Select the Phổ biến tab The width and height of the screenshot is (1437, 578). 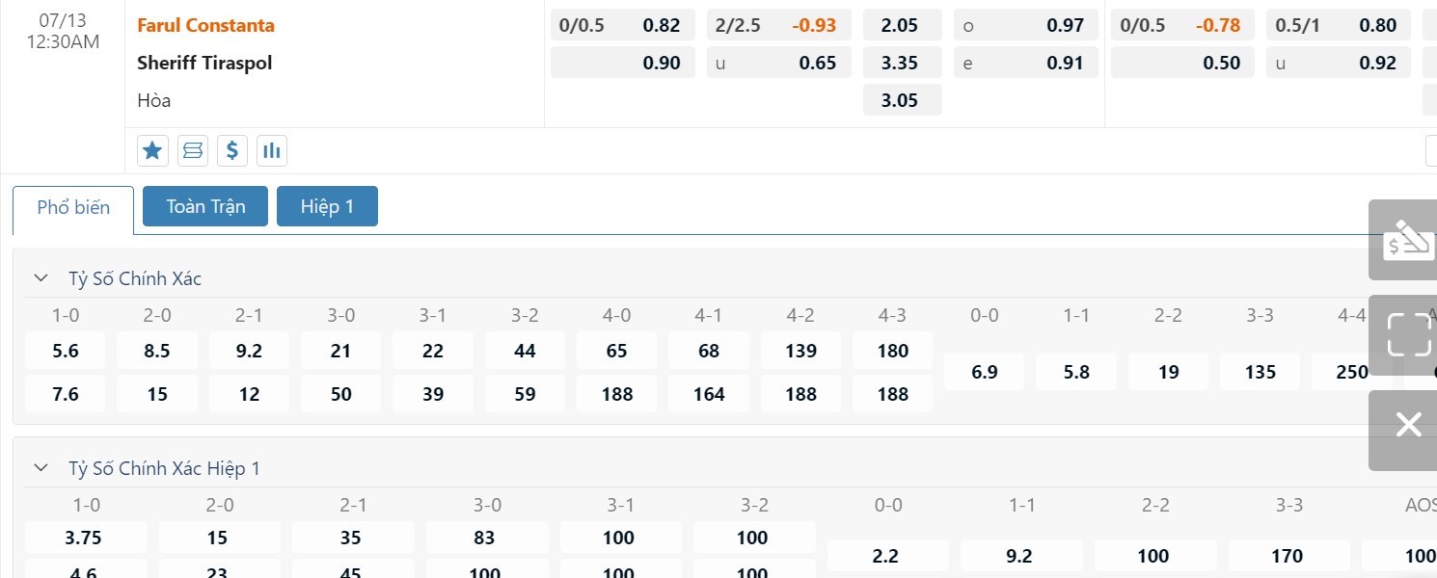pyautogui.click(x=73, y=207)
